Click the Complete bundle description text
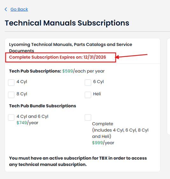170x179 pixels. click(120, 130)
